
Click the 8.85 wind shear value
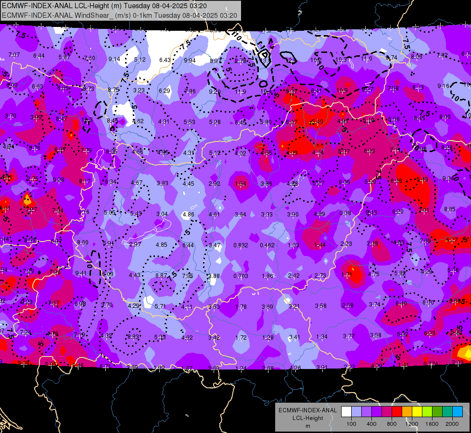pyautogui.click(x=450, y=209)
